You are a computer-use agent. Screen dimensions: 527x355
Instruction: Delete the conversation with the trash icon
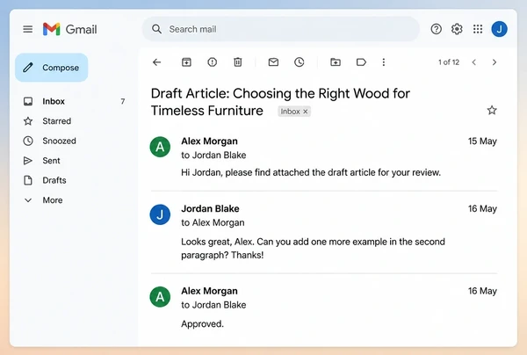[238, 62]
